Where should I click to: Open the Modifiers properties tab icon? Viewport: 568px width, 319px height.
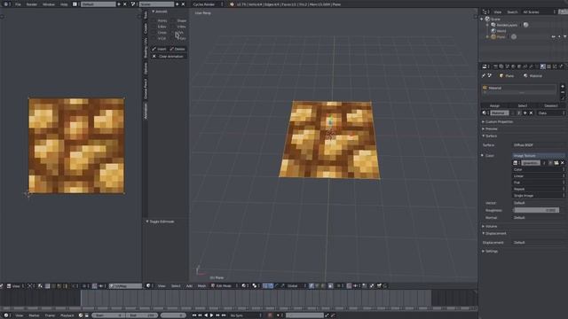(x=531, y=66)
